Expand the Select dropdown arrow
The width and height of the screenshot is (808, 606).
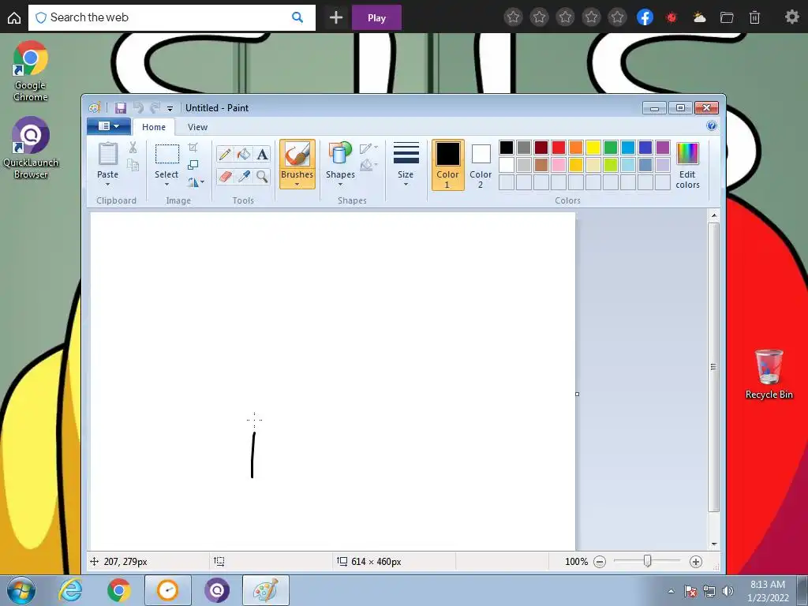pos(166,185)
